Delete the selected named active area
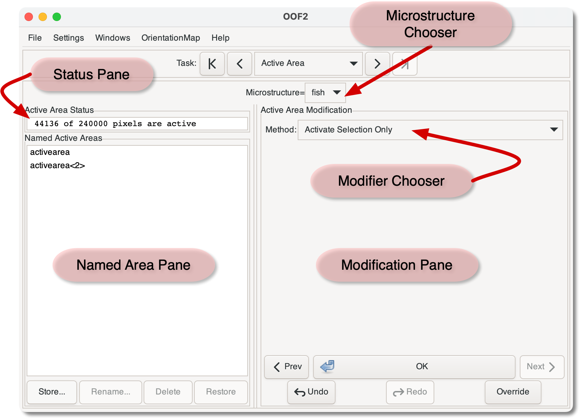 pyautogui.click(x=168, y=392)
